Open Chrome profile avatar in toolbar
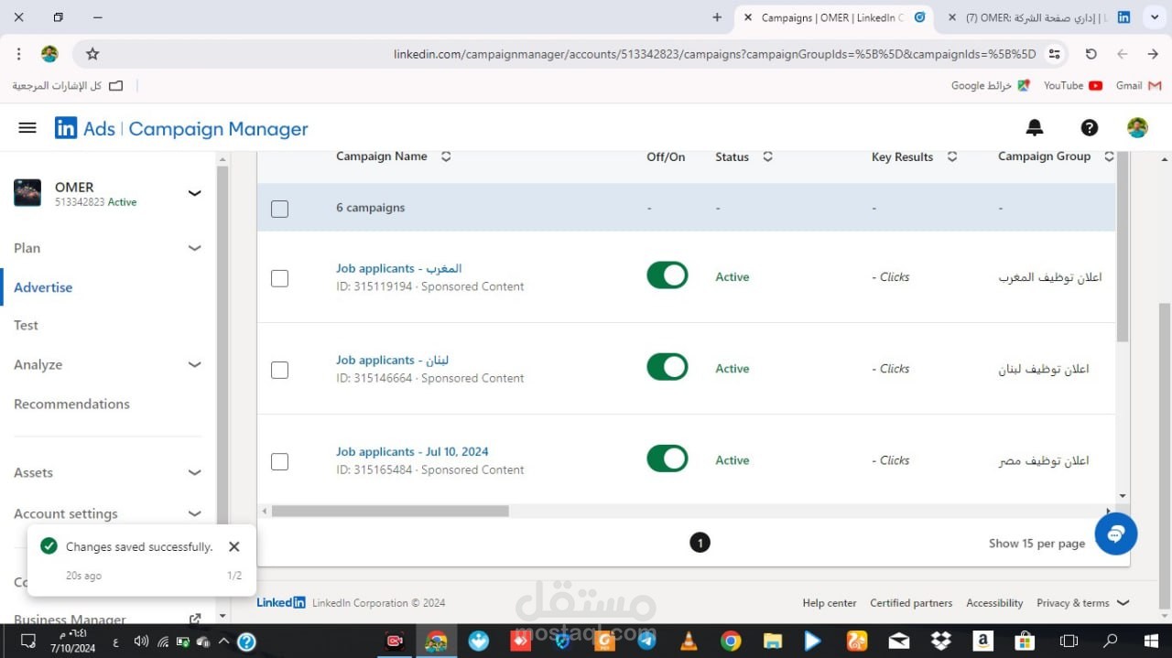This screenshot has width=1172, height=658. tap(49, 54)
